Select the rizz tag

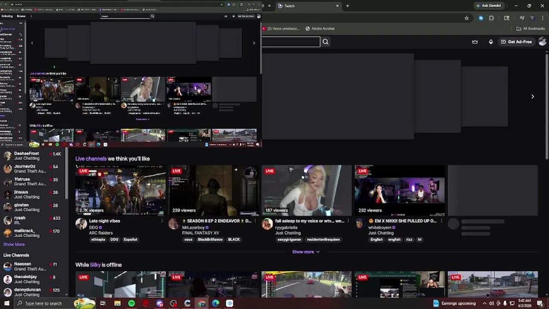(x=409, y=239)
